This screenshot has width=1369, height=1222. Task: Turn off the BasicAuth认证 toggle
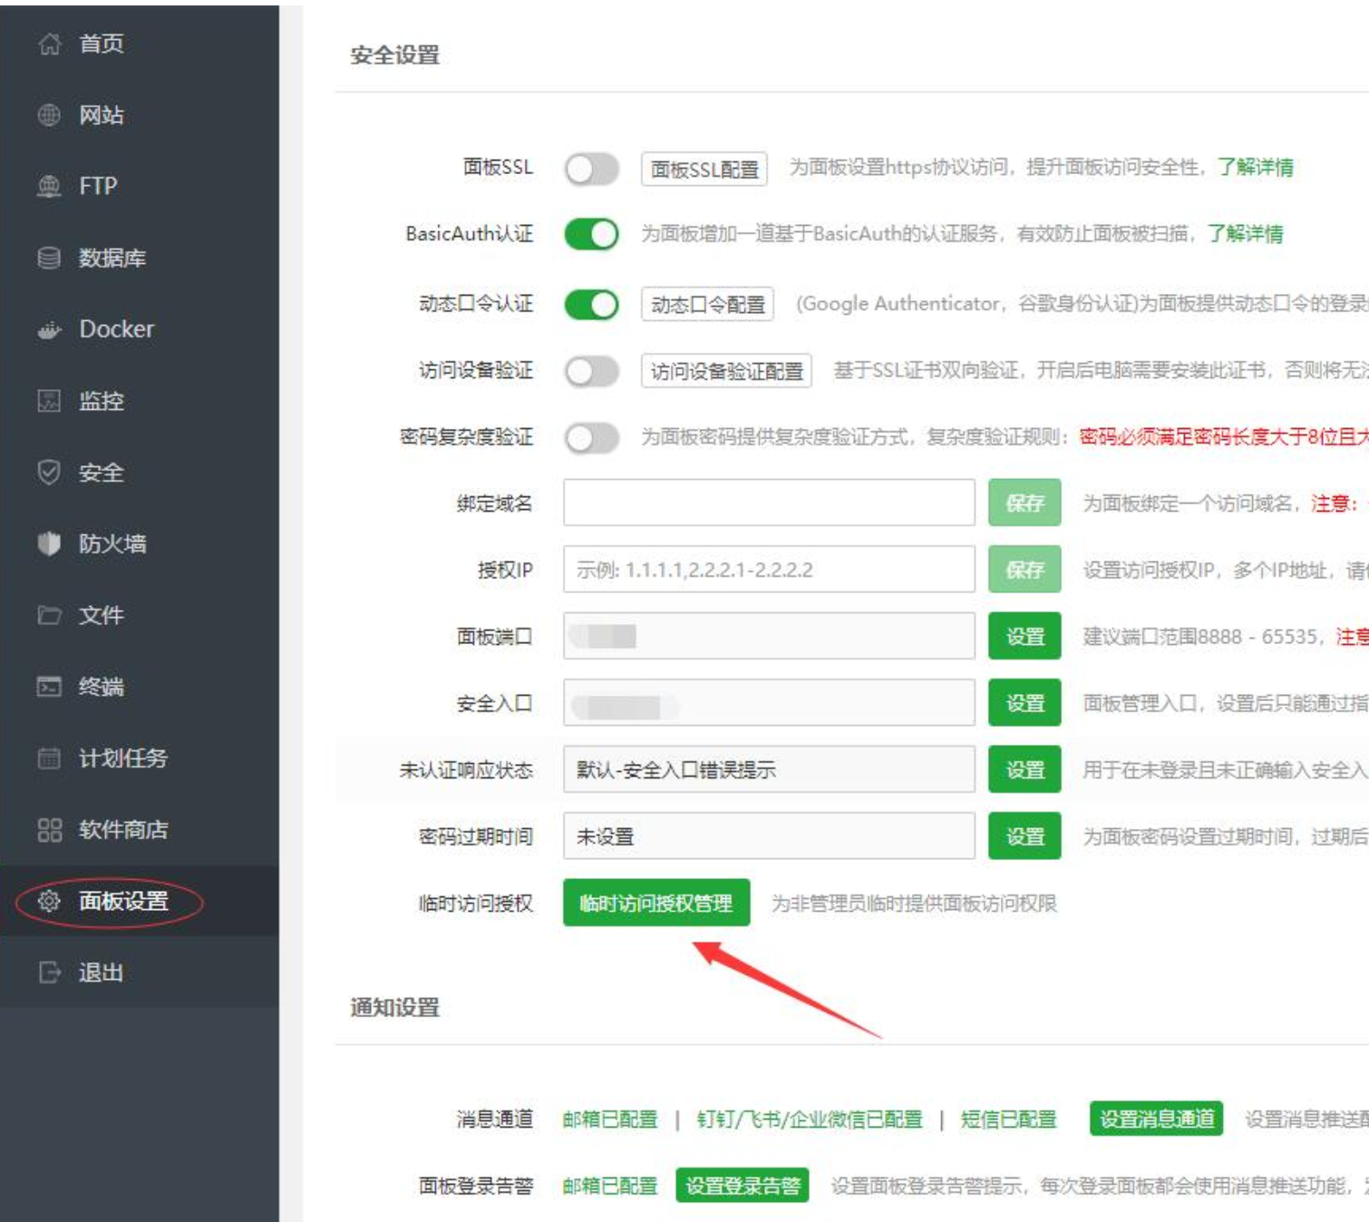591,234
